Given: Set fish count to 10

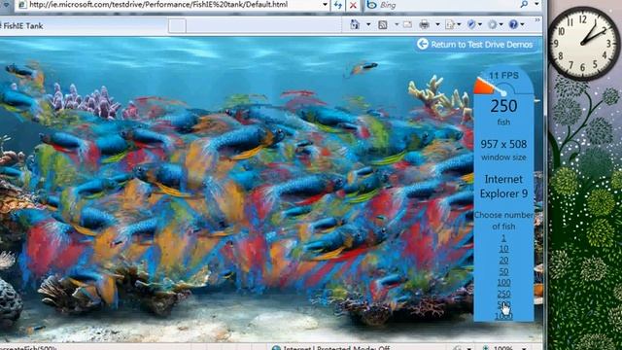Looking at the screenshot, I should (503, 249).
